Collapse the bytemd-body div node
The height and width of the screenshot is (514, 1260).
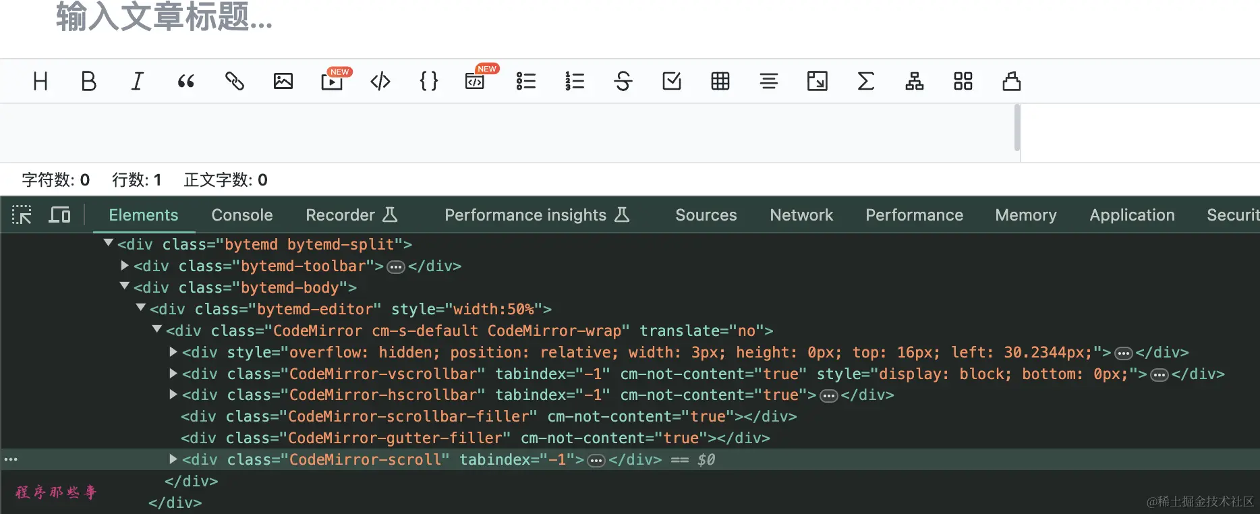124,286
